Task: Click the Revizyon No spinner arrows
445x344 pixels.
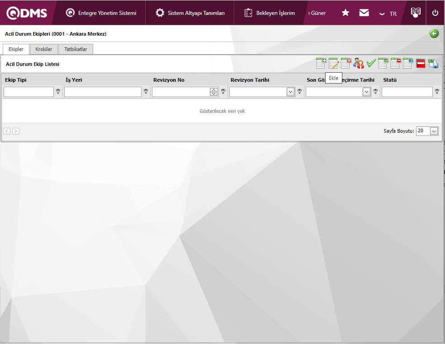Action: [x=214, y=92]
